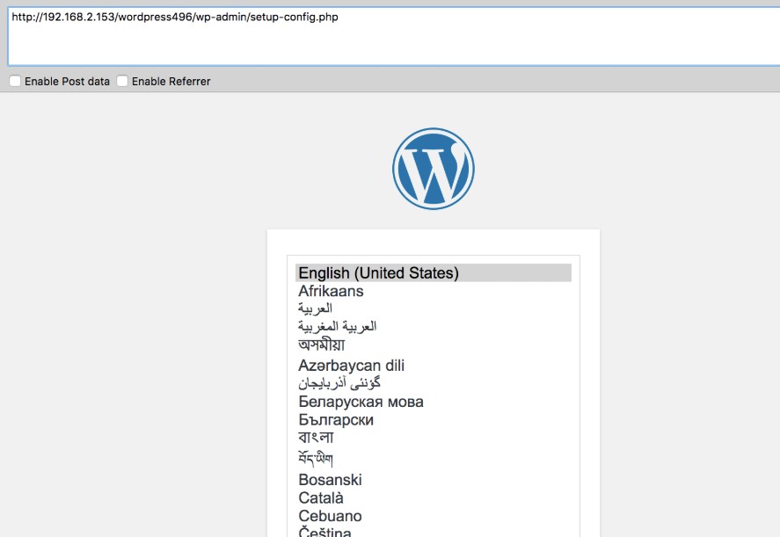Enable Post data checkbox

pyautogui.click(x=15, y=81)
